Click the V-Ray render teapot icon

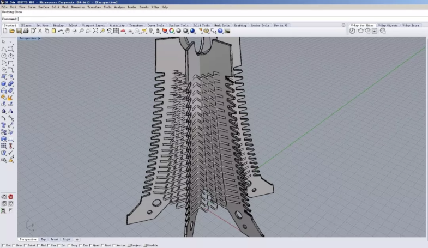(x=360, y=31)
